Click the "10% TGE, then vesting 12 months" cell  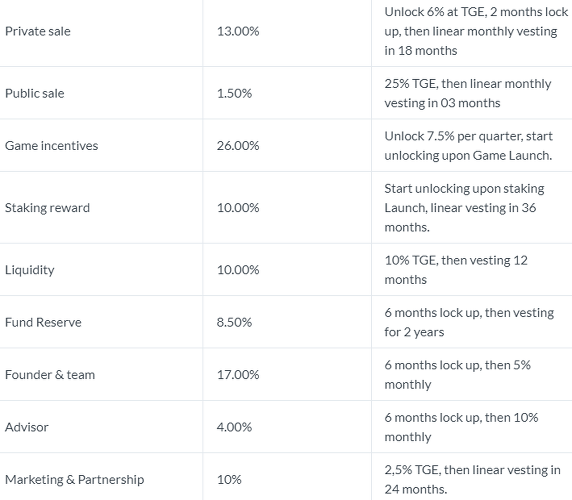456,270
